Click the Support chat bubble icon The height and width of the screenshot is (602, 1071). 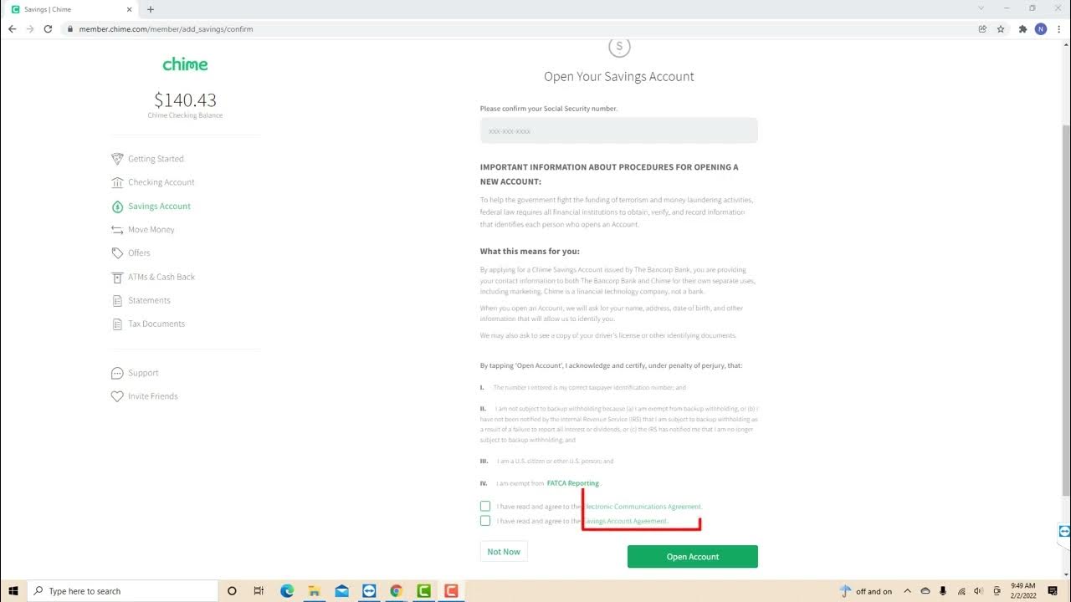click(x=117, y=373)
